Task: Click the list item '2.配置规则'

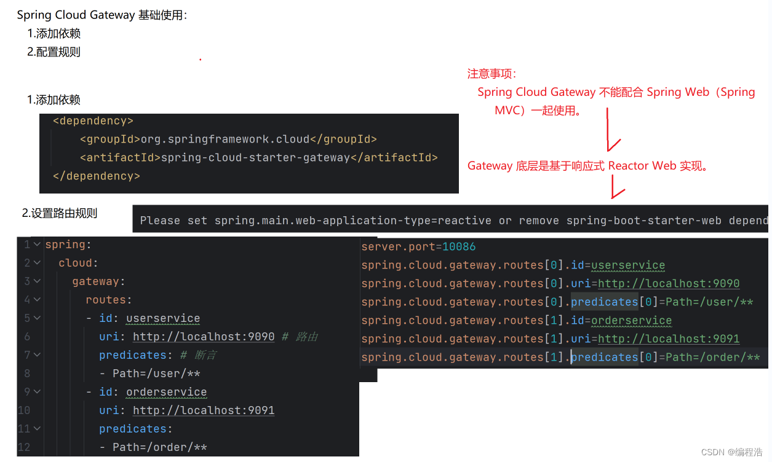Action: 54,52
